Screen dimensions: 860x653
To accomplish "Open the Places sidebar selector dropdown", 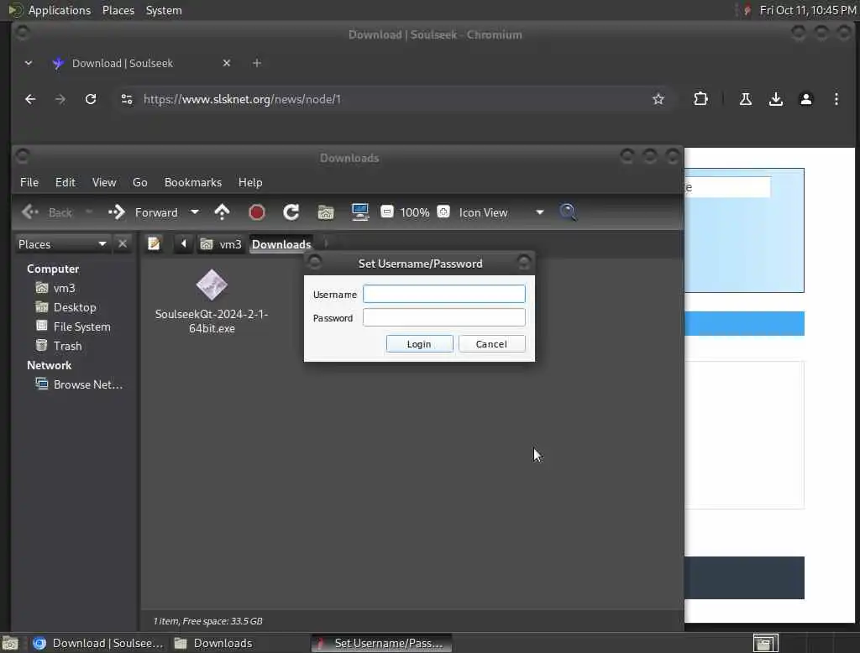I will point(62,244).
